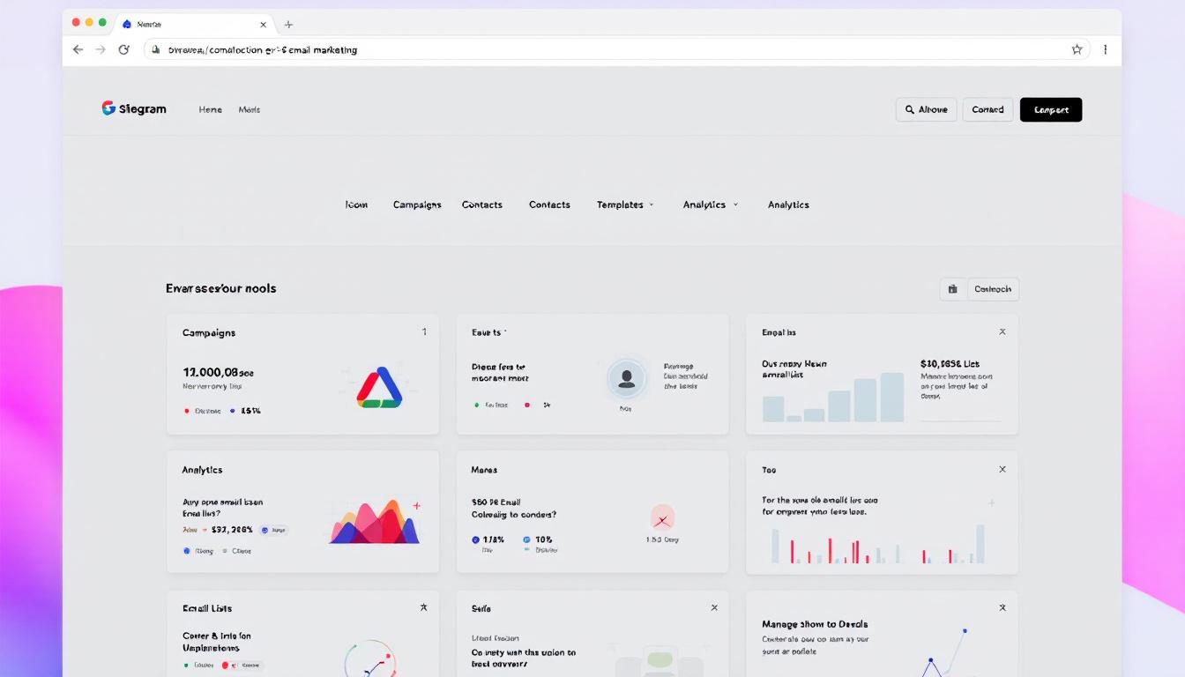Viewport: 1185px width, 677px height.
Task: Click the clipboard icon near the Contacts button
Action: coord(953,288)
